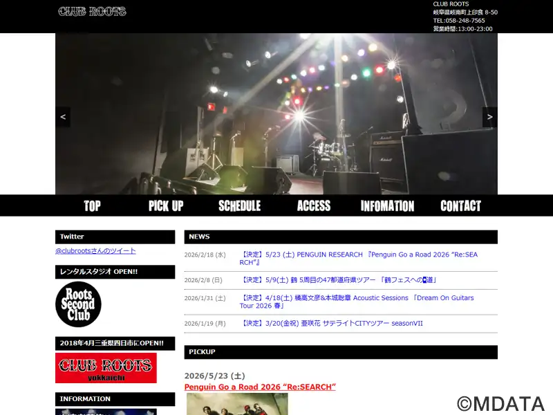Click the NEWS section heading
This screenshot has height=415, width=553.
tap(341, 237)
